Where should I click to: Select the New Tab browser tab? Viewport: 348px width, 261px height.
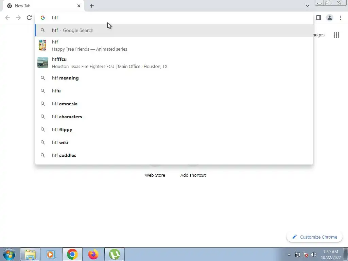coord(43,6)
